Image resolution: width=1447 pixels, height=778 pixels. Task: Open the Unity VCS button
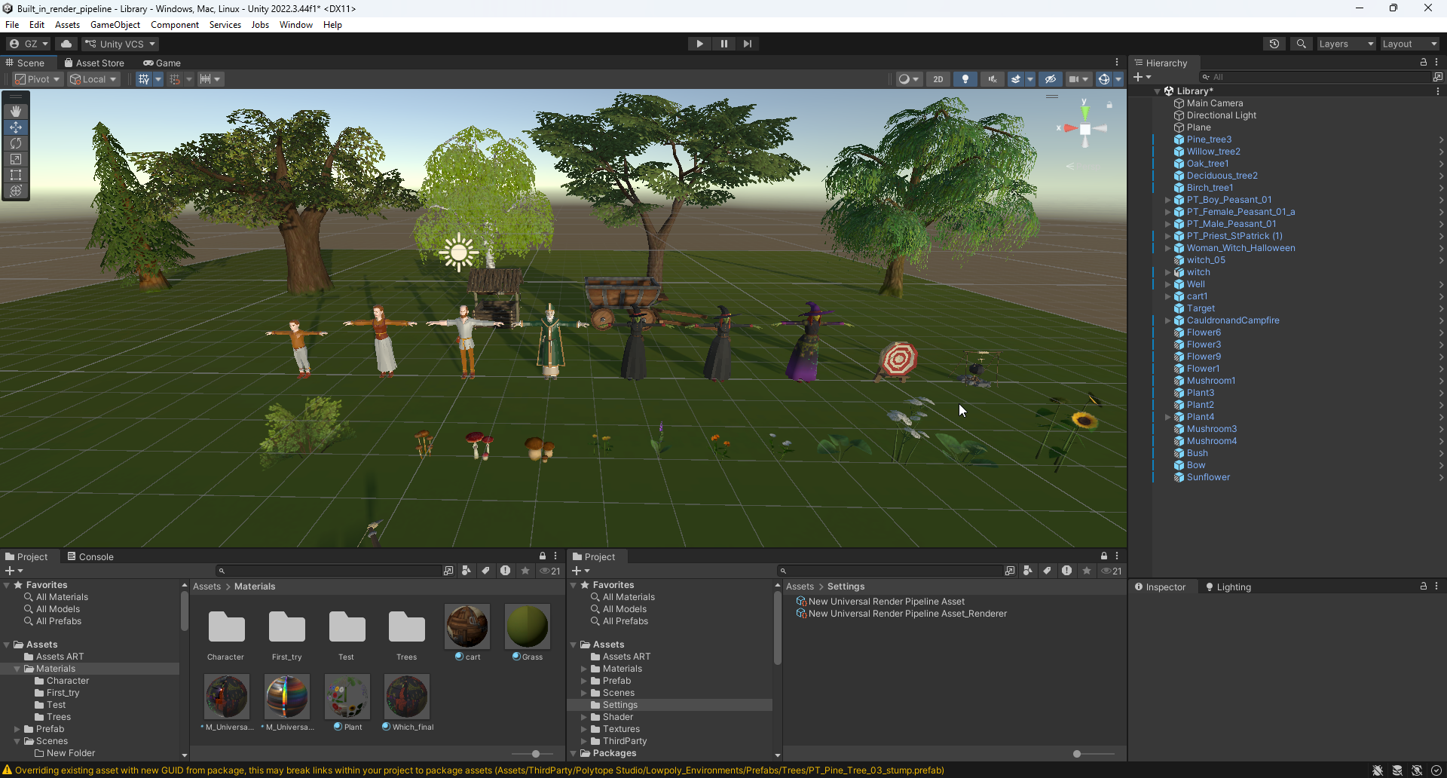tap(120, 44)
